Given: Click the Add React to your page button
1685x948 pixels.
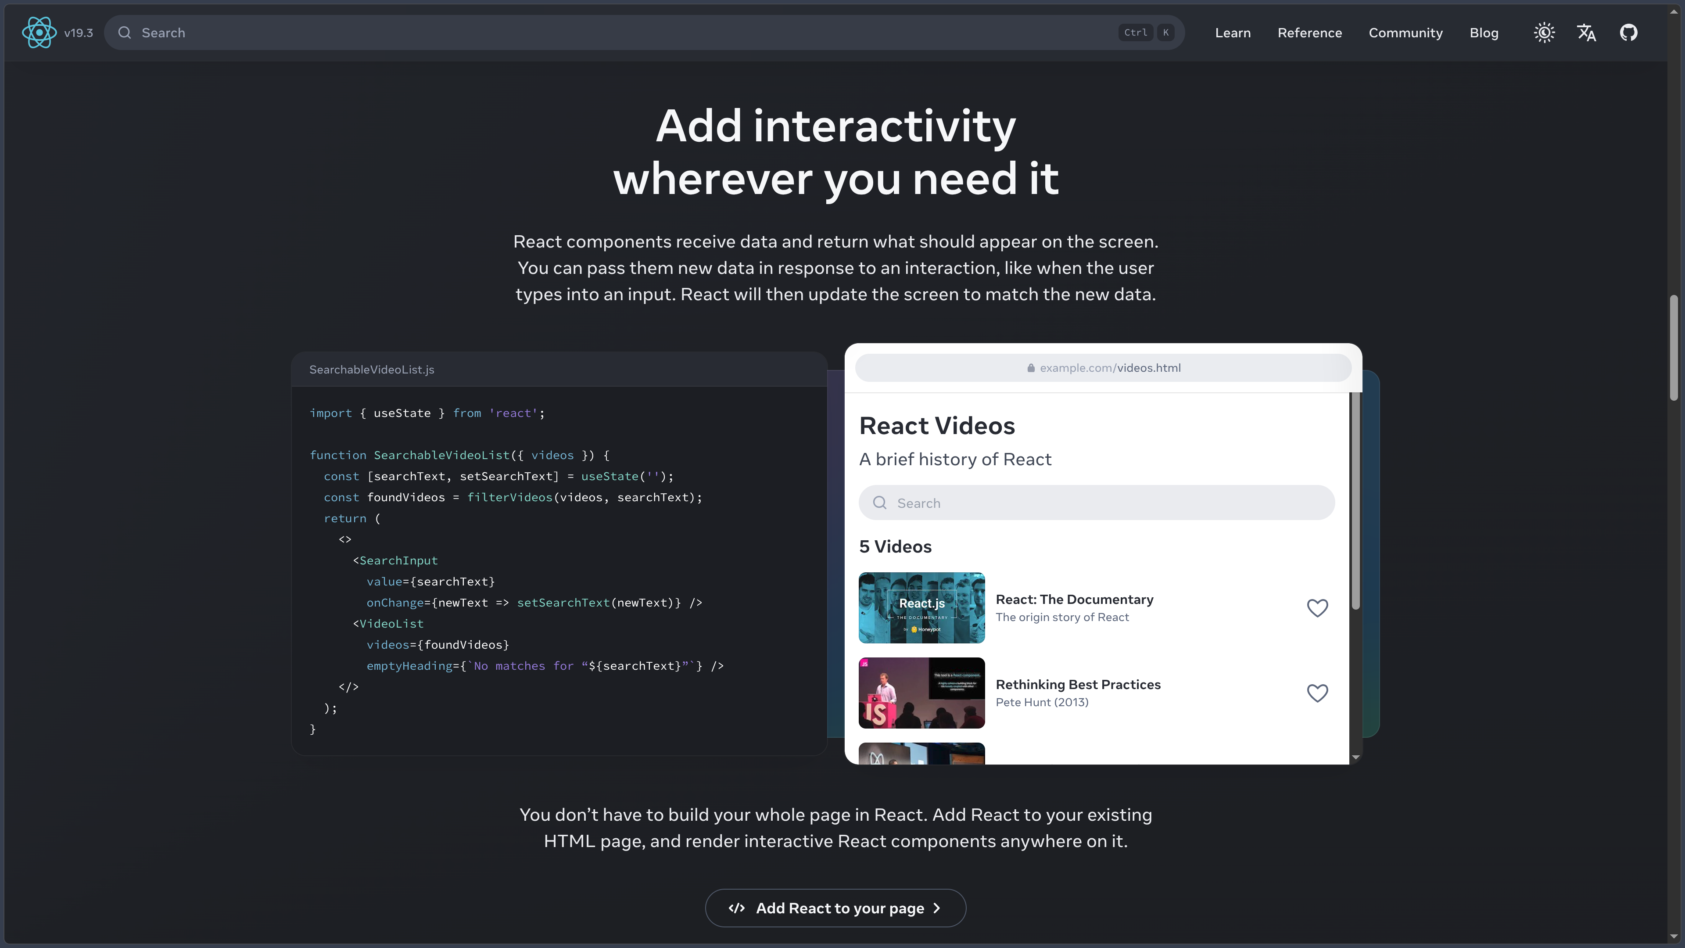Looking at the screenshot, I should (x=835, y=908).
